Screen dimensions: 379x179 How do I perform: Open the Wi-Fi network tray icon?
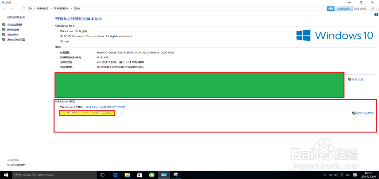tap(330, 175)
